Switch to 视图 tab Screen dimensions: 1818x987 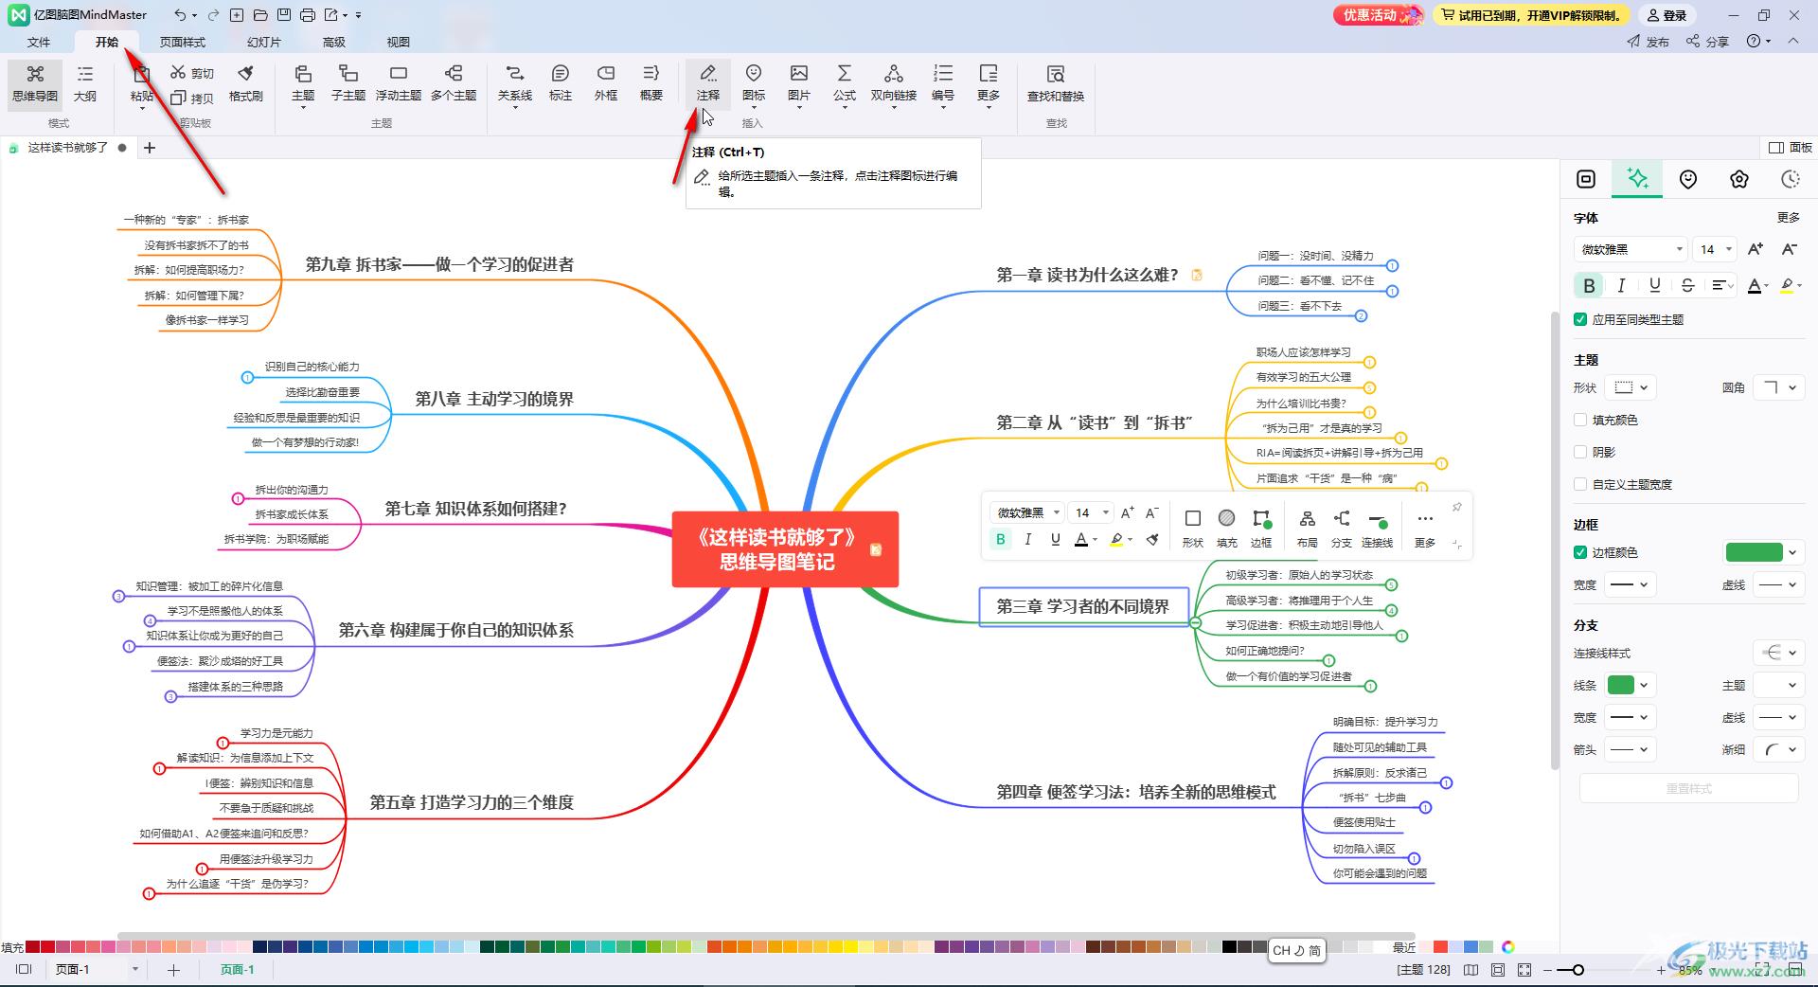(398, 42)
